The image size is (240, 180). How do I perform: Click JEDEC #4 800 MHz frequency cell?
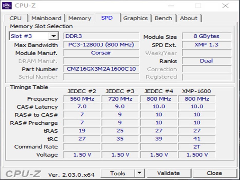(x=159, y=99)
